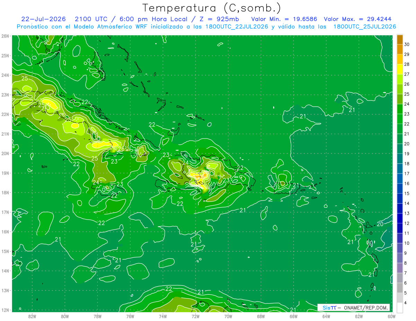This screenshot has width=416, height=321.
Task: Click the dark blue legend swatch between 12 and 13
Action: (400, 218)
